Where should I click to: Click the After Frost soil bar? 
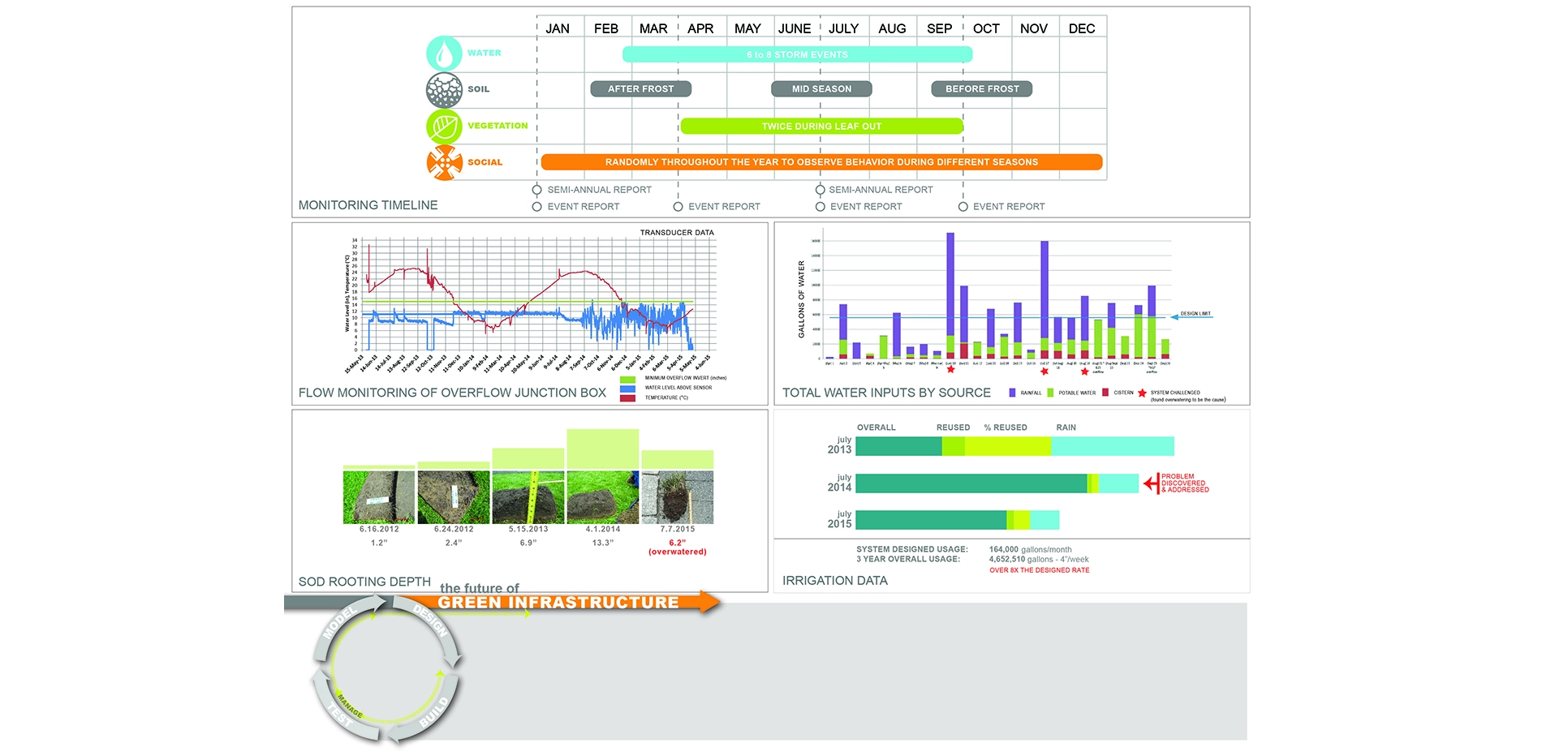[x=640, y=89]
